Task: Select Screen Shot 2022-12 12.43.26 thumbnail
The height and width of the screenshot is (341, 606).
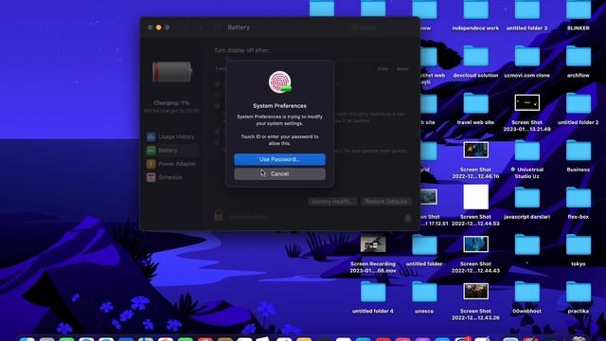Action: pyautogui.click(x=475, y=292)
